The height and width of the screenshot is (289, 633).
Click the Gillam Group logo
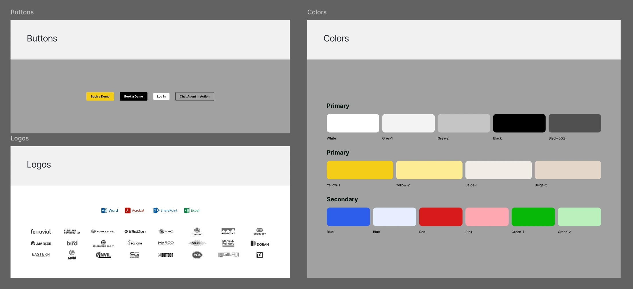click(x=228, y=255)
